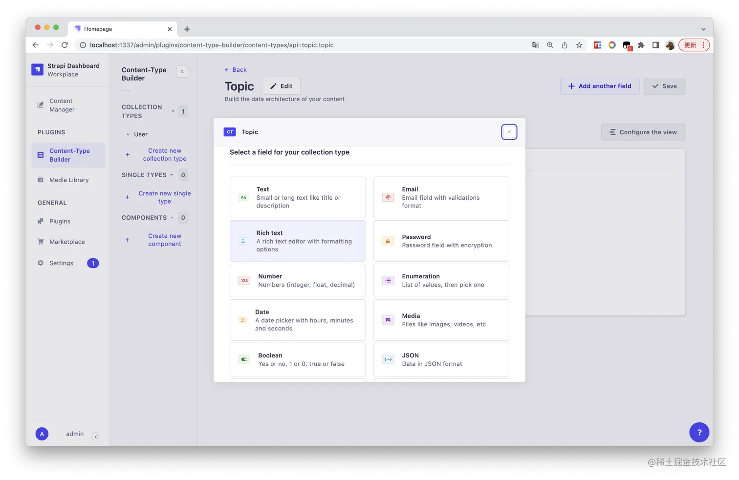The image size is (739, 480).
Task: Click the colorful circle extension icon
Action: click(612, 45)
